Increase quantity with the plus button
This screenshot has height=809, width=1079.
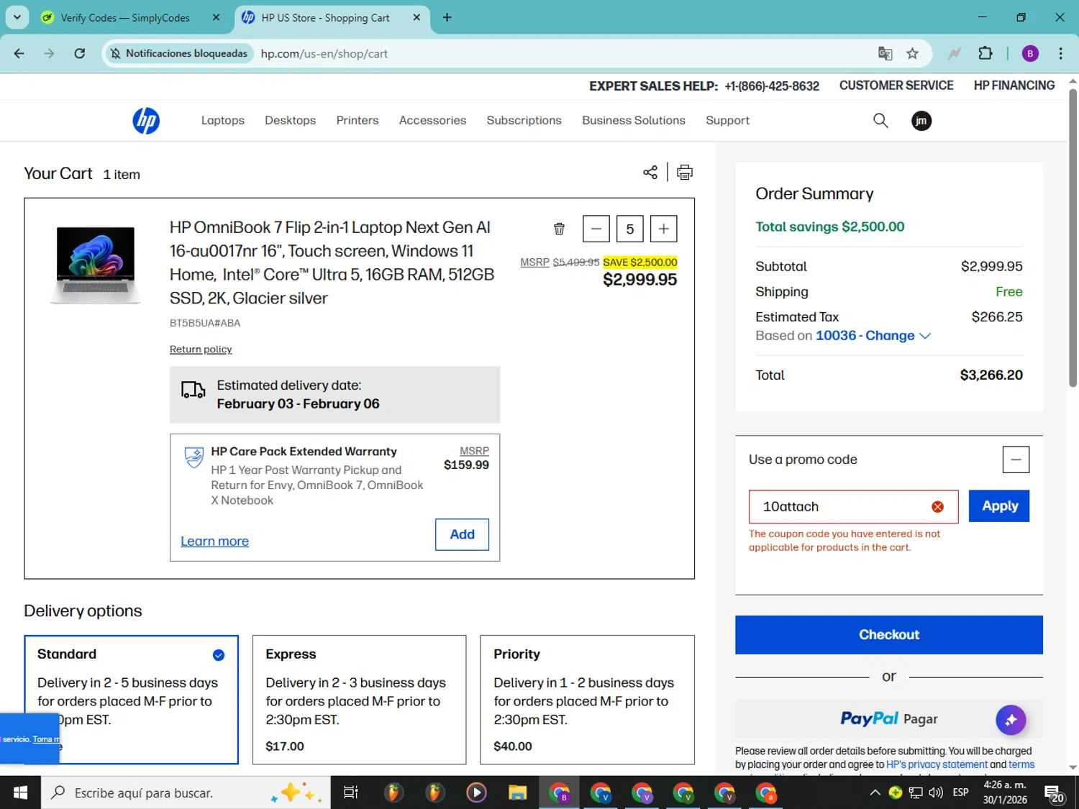(663, 229)
